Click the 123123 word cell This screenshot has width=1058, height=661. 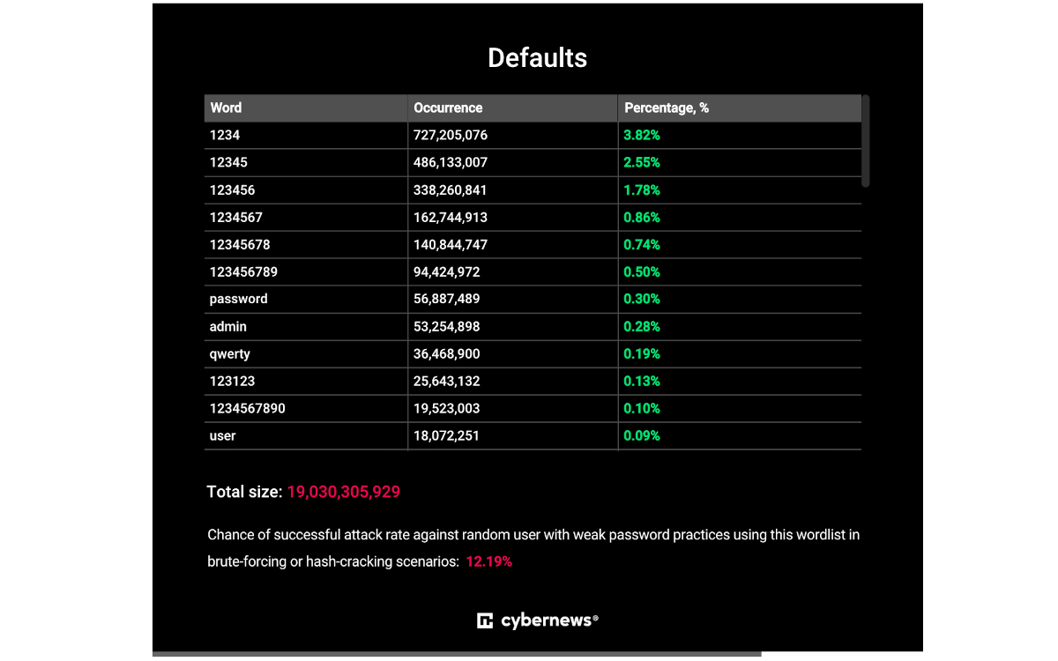(x=232, y=381)
